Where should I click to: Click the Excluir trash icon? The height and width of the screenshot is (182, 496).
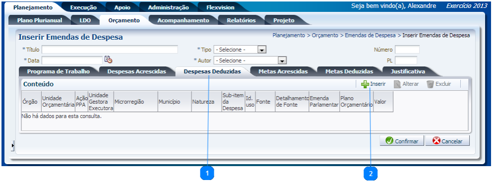coord(430,84)
